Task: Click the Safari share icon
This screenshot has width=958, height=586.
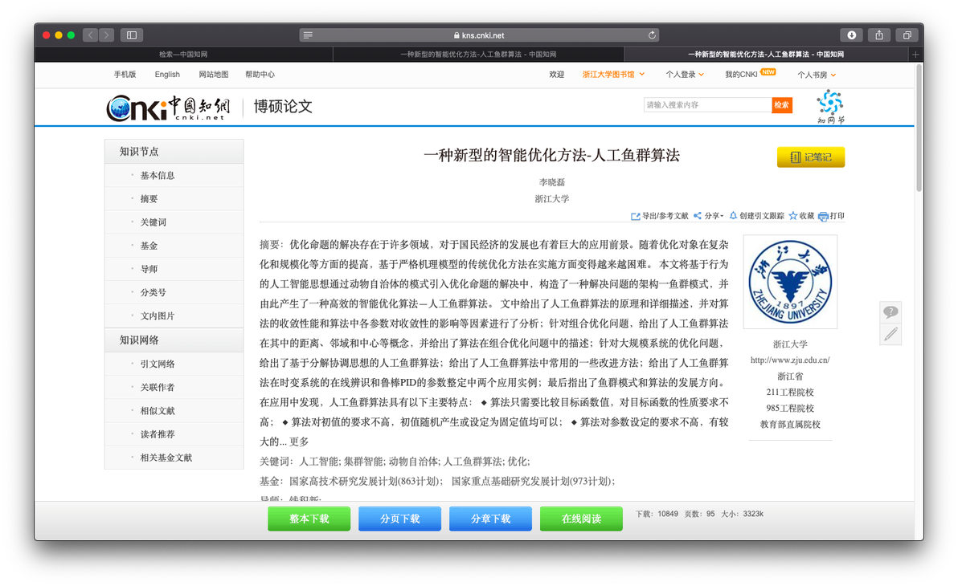Action: pyautogui.click(x=879, y=35)
